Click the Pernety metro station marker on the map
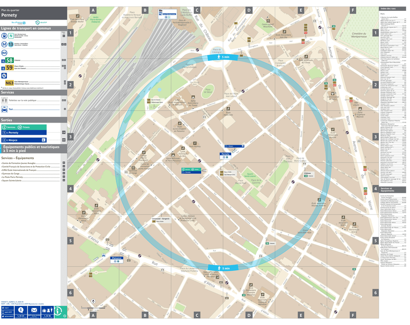410x325 pixels. coord(225,156)
